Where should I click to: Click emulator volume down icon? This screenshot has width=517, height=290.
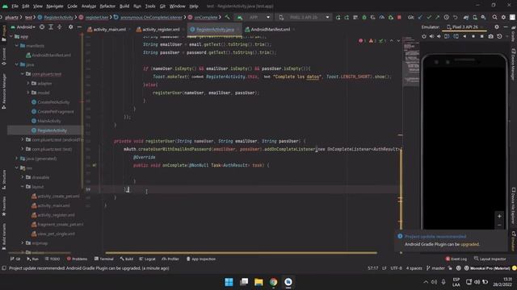click(x=439, y=36)
